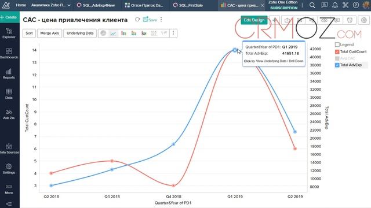Toggle Total CustCount series checkbox
371x208 pixels.
(x=337, y=51)
